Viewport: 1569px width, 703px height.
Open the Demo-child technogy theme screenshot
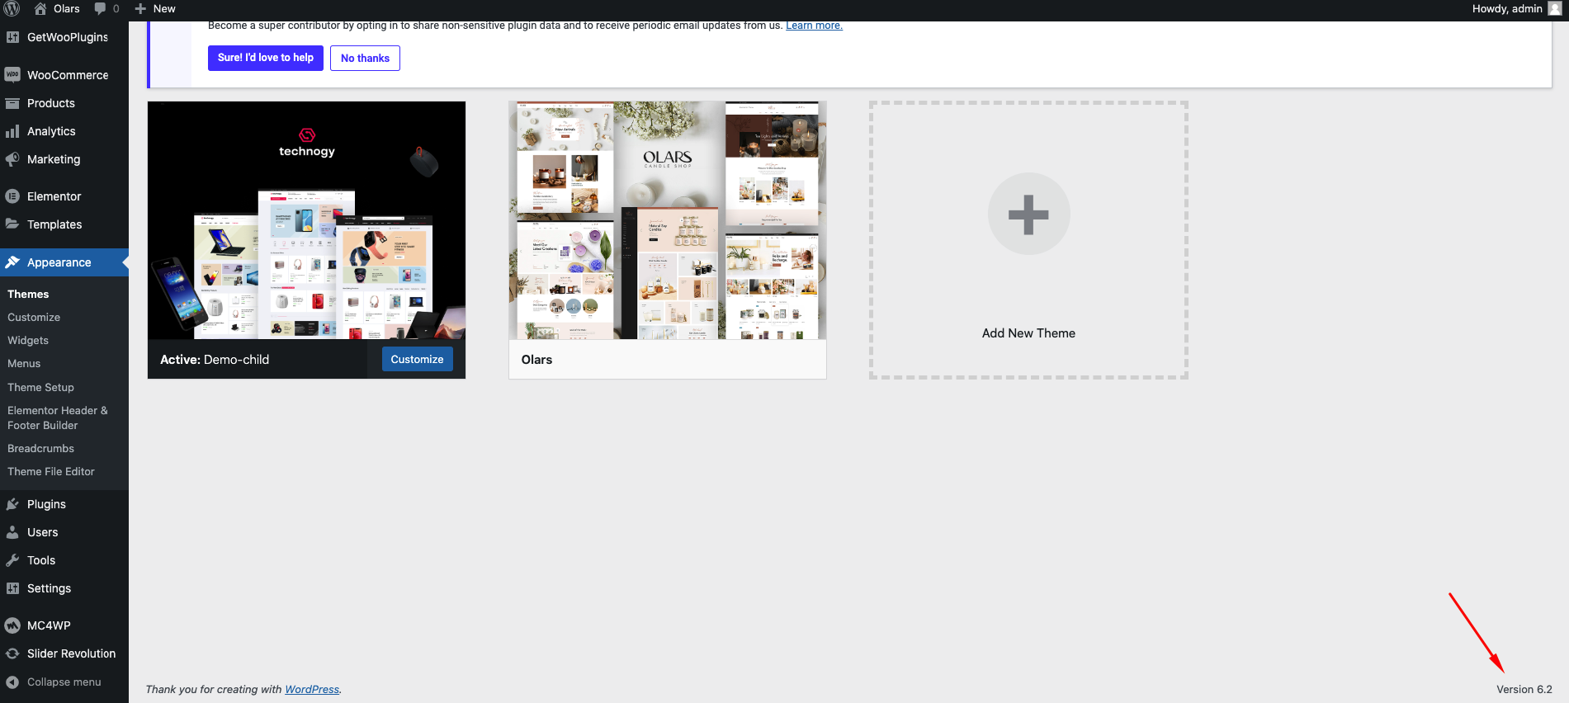pos(306,220)
